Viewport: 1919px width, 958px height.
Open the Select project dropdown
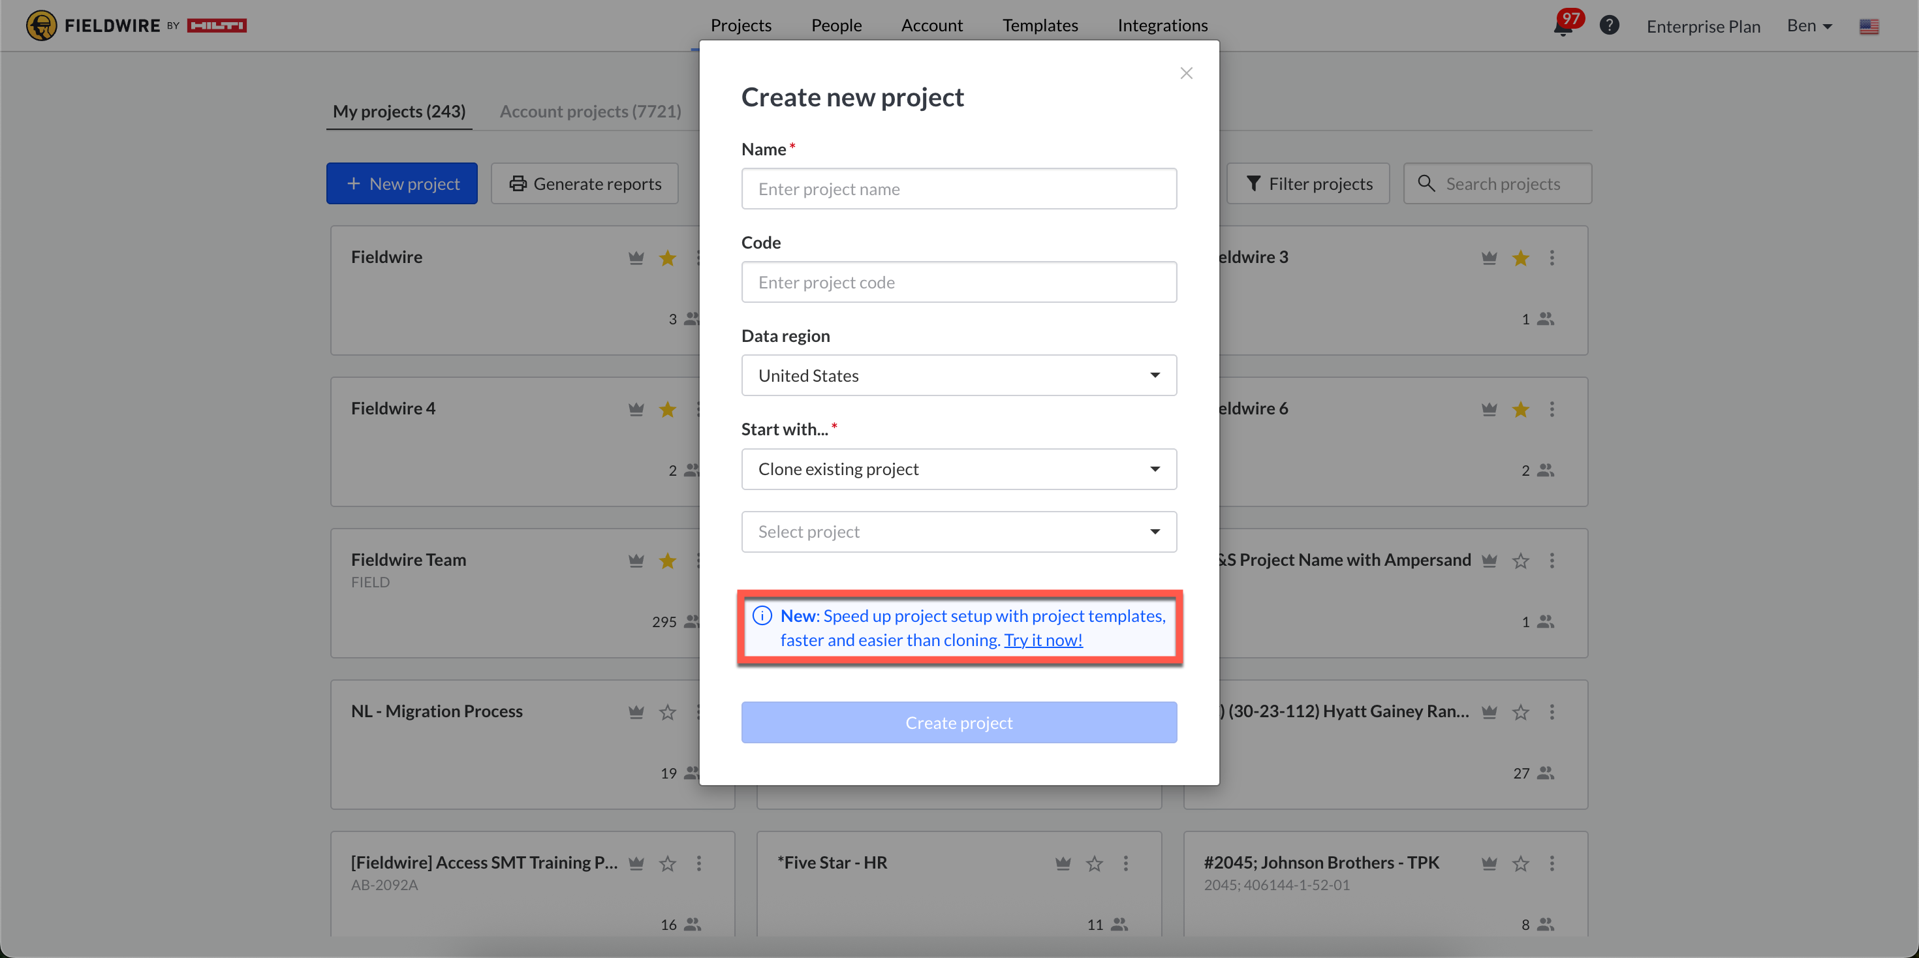point(959,531)
